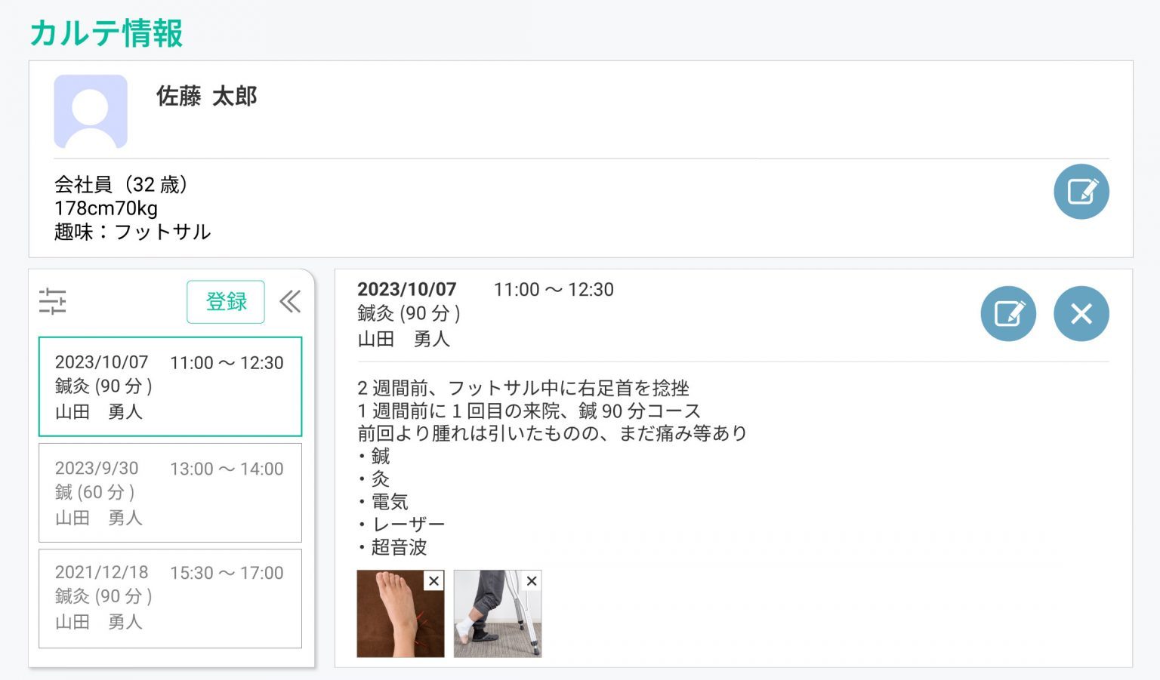
Task: Click the 11:00 ～ 12:30 time in detail header
Action: tap(553, 290)
